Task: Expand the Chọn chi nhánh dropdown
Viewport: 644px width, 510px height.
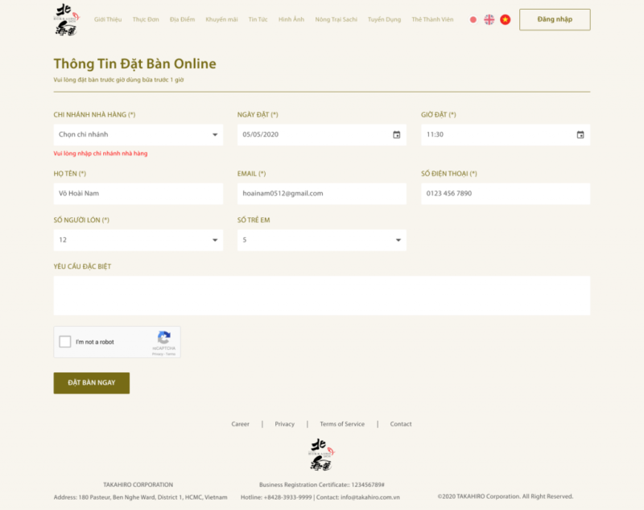Action: pos(138,134)
